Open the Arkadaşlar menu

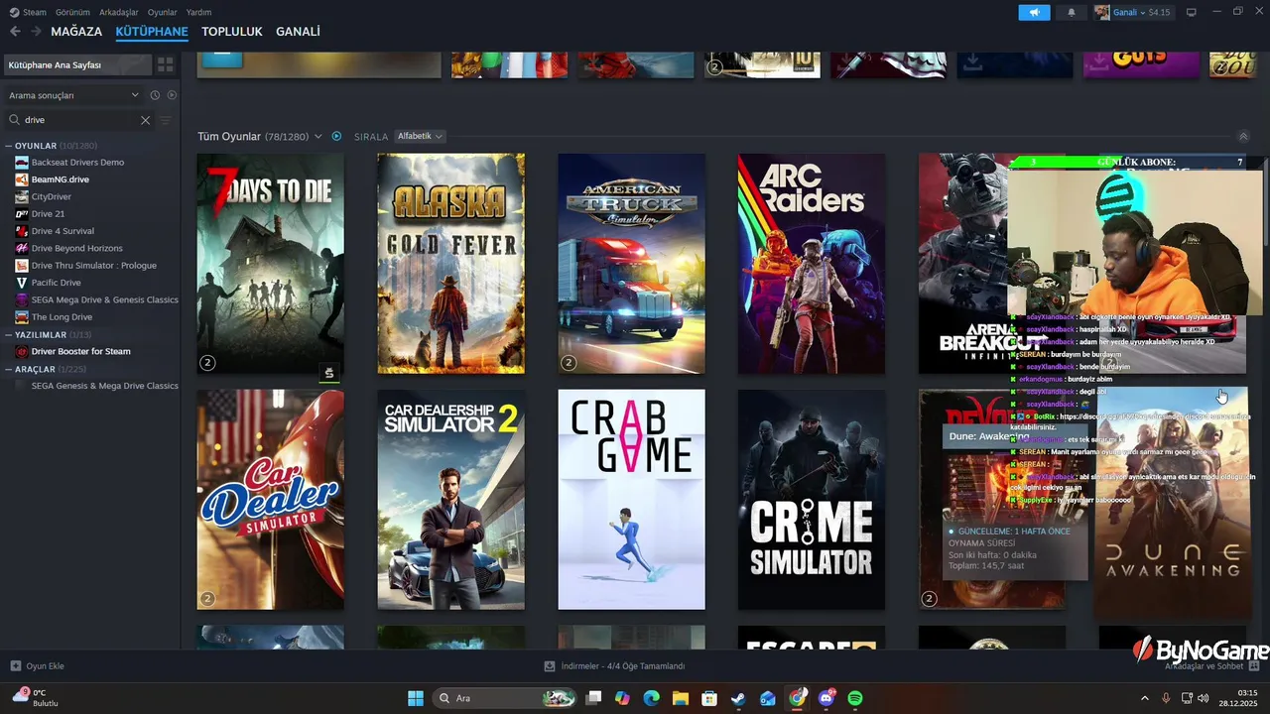pos(119,12)
